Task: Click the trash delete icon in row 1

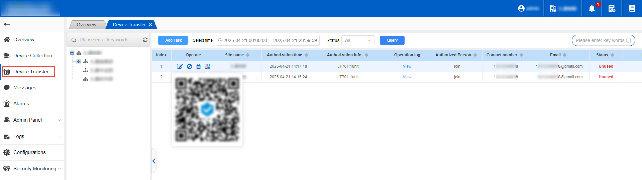Action: coord(198,66)
